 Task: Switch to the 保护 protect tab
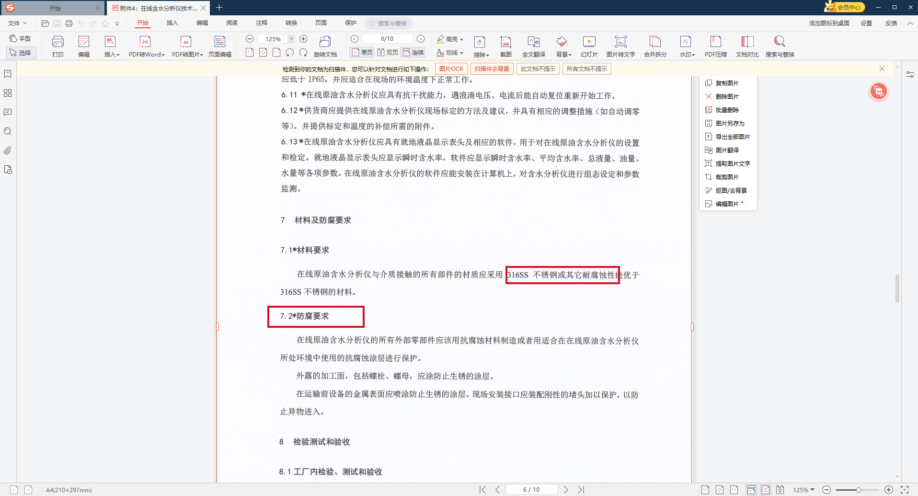[x=351, y=23]
